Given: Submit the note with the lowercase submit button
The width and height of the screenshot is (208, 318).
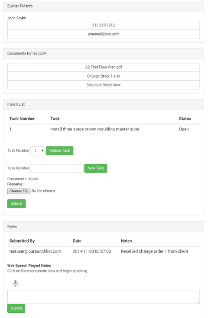Looking at the screenshot, I should point(16,308).
